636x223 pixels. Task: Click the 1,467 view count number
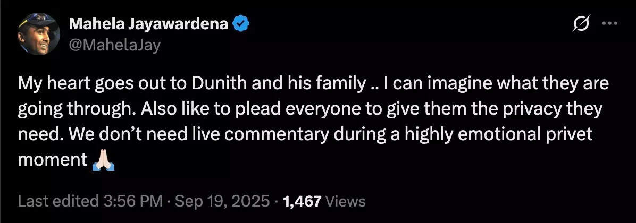click(x=302, y=201)
